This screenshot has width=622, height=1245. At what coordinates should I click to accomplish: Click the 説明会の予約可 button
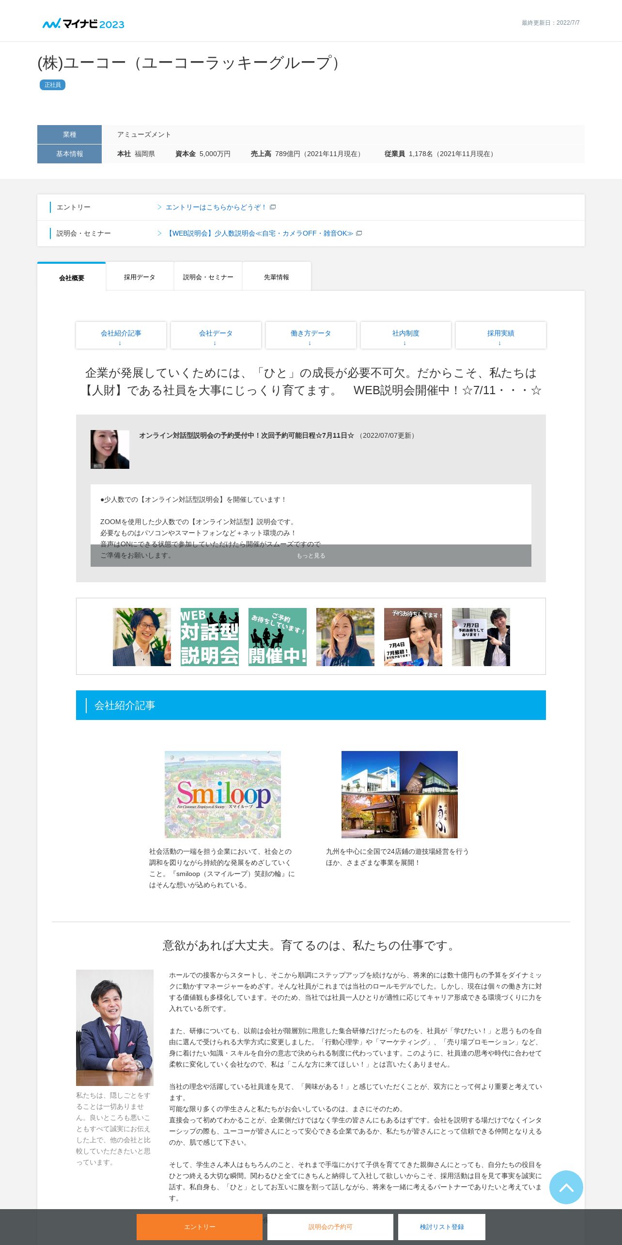(x=330, y=1227)
